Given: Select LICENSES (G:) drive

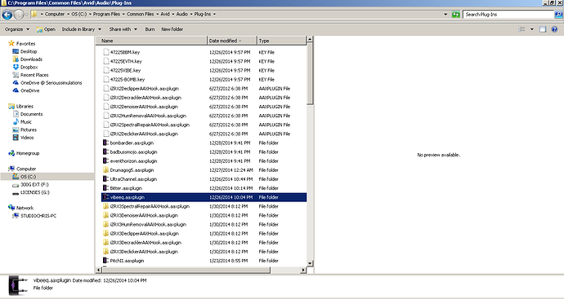Looking at the screenshot, I should point(35,192).
